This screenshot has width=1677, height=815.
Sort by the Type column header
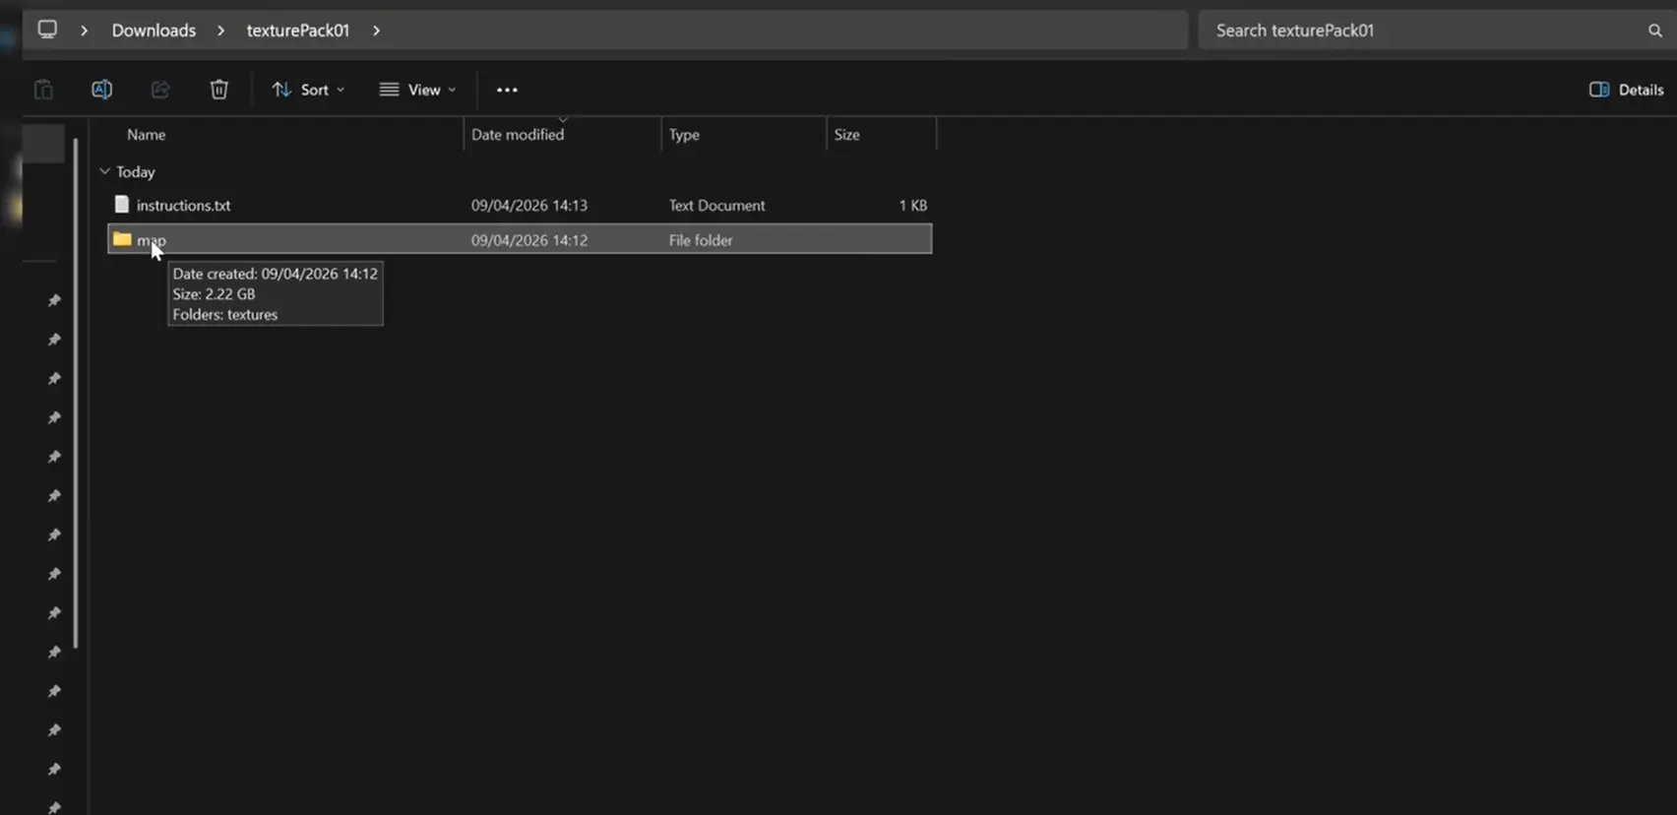pyautogui.click(x=684, y=135)
